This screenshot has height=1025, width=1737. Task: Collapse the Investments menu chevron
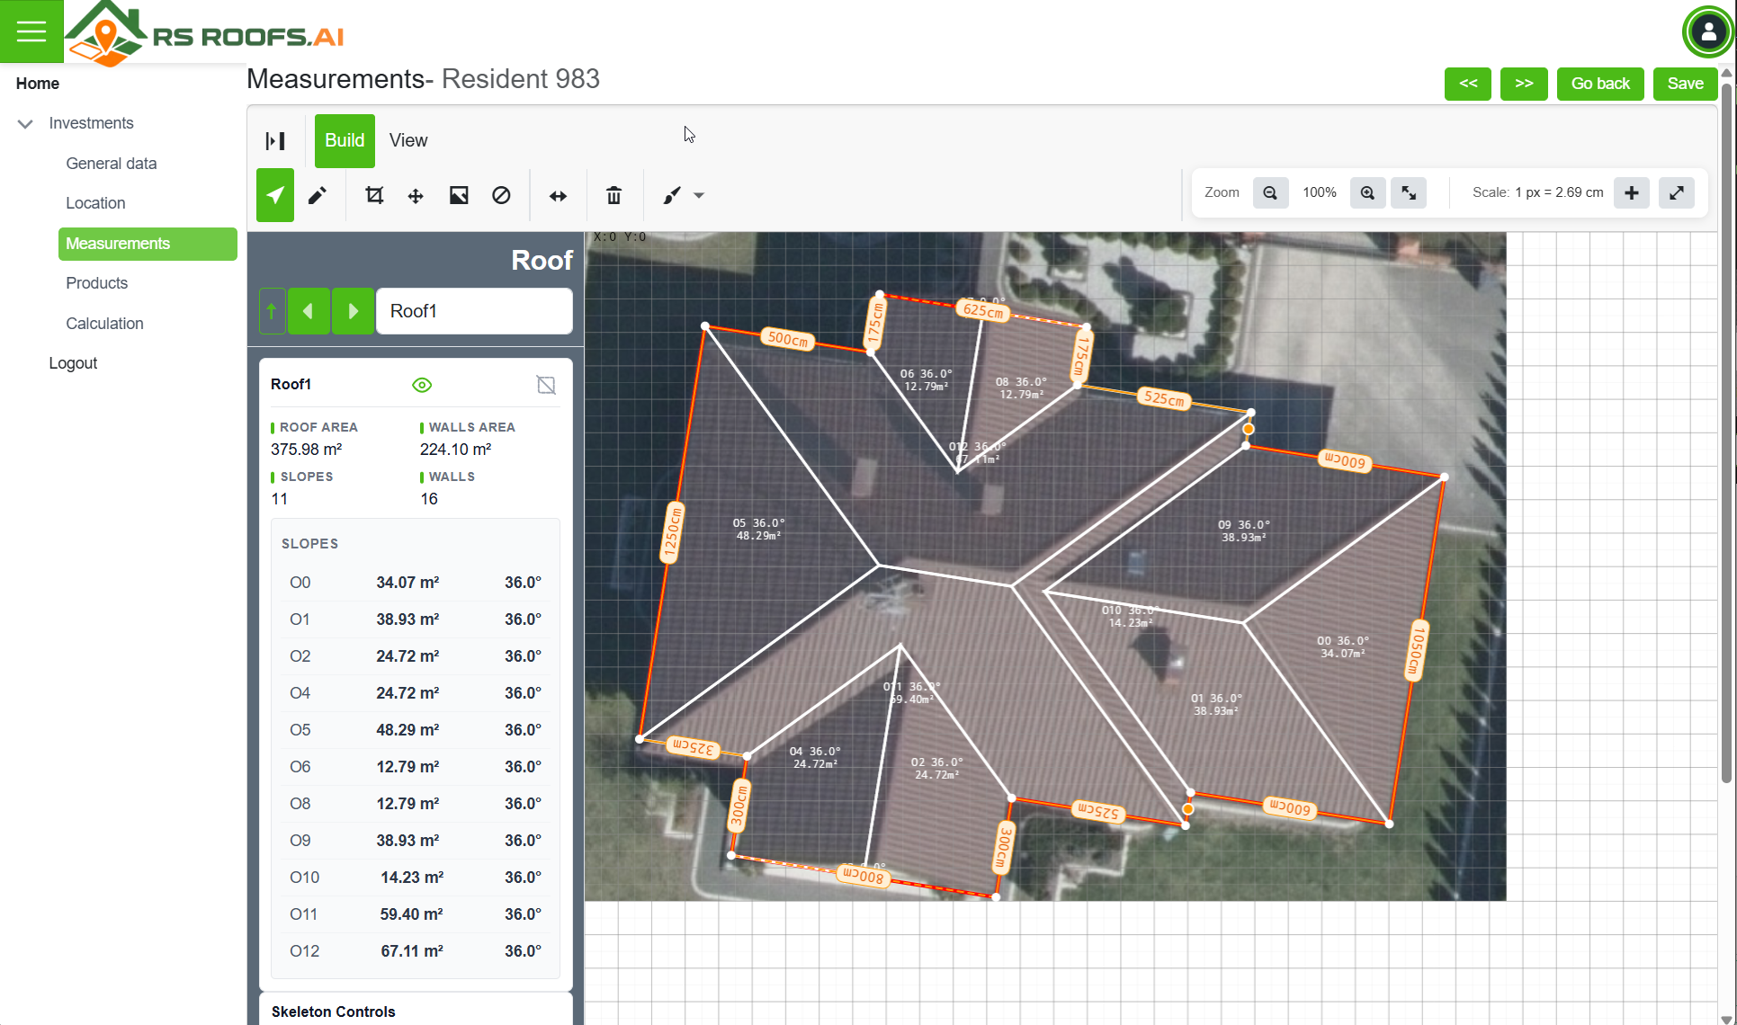pyautogui.click(x=25, y=123)
